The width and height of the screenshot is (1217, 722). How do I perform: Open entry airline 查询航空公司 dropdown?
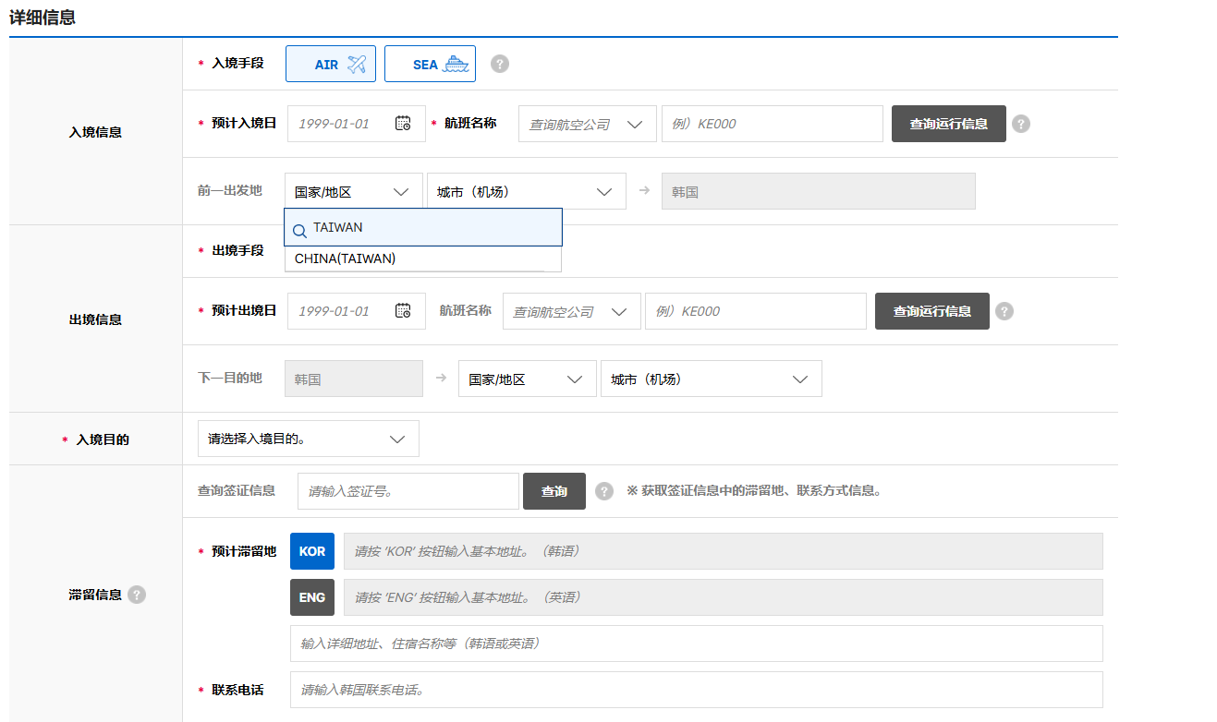(x=587, y=124)
